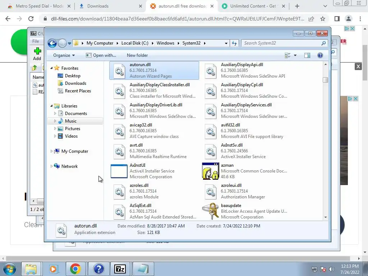The image size is (368, 276).
Task: Click My Computer in the breadcrumb
Action: (100, 43)
